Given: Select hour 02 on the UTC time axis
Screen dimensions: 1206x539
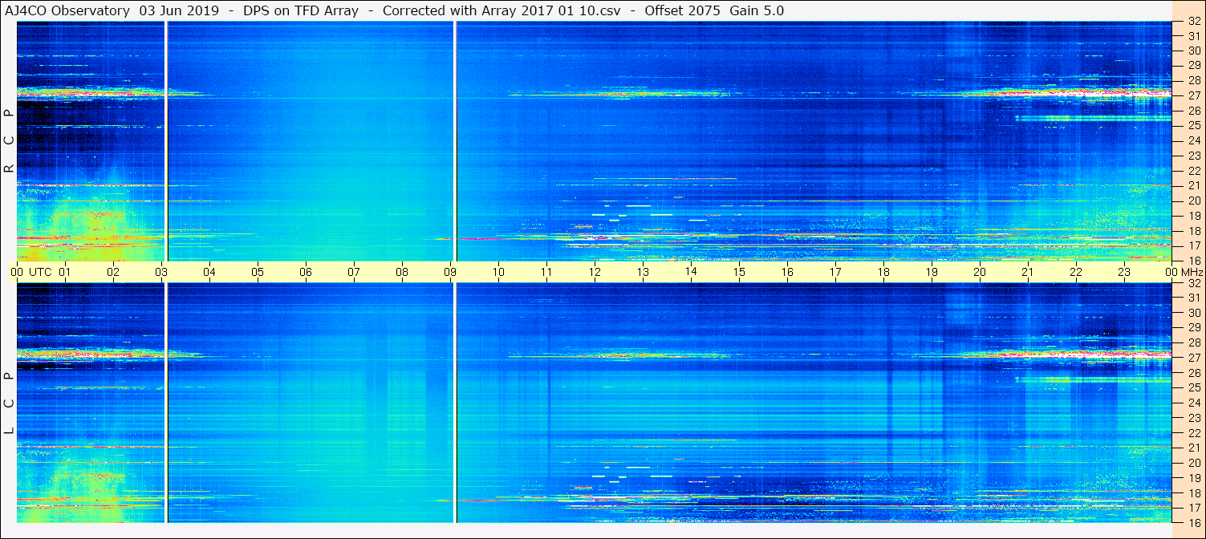Looking at the screenshot, I should 113,272.
